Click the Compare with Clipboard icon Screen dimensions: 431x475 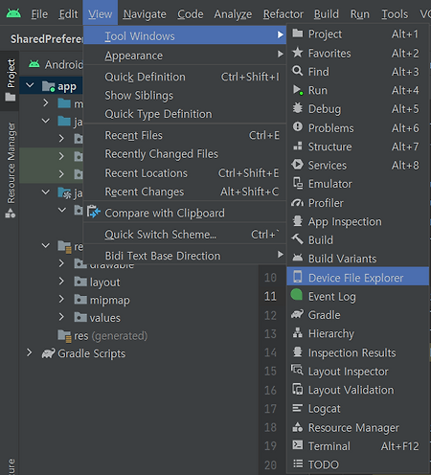(94, 212)
